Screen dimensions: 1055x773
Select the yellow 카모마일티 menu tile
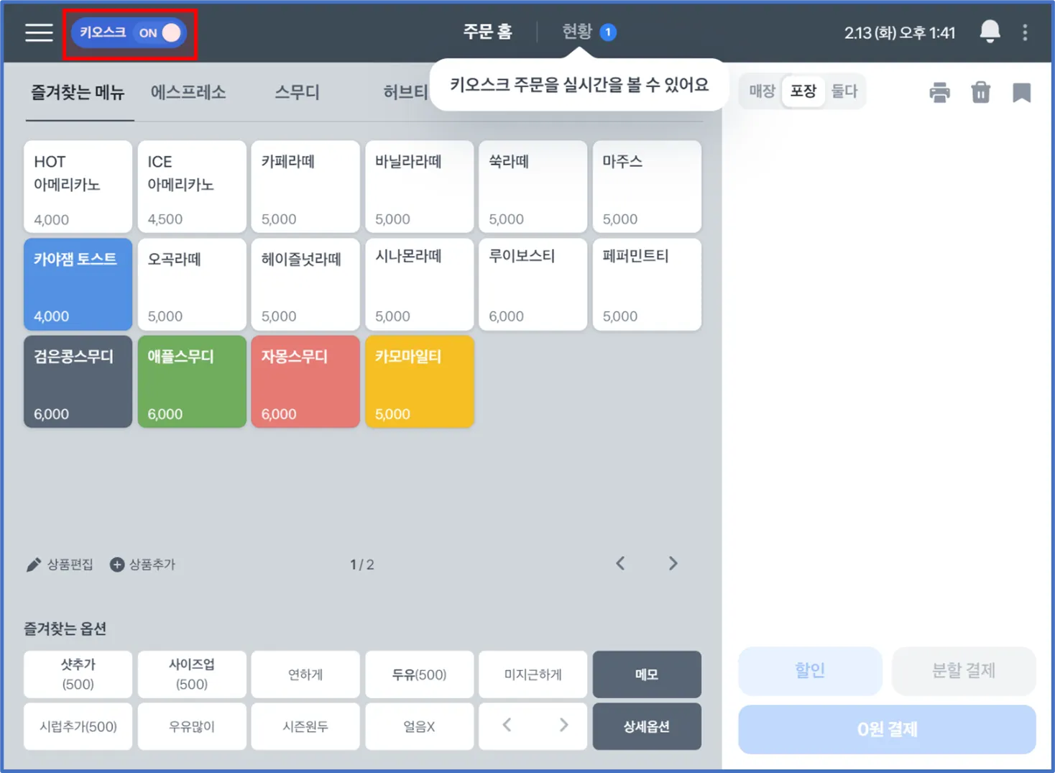[420, 382]
